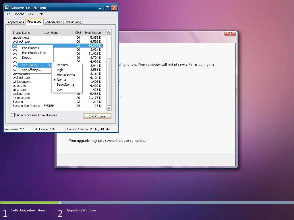Open the Help menu

point(40,14)
